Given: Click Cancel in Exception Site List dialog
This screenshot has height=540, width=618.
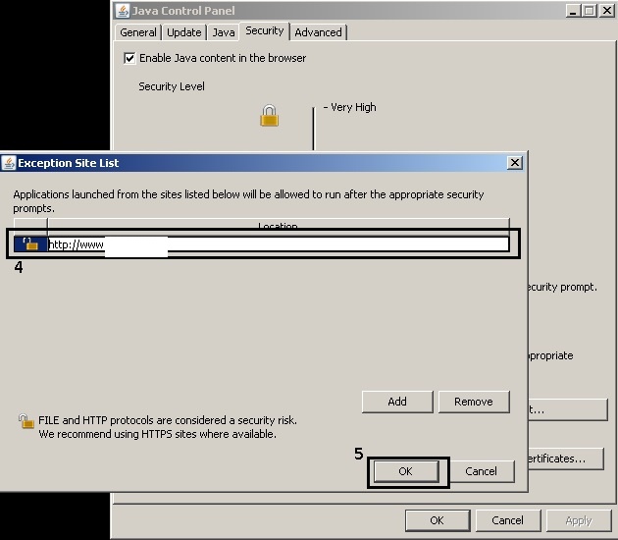Looking at the screenshot, I should coord(482,471).
